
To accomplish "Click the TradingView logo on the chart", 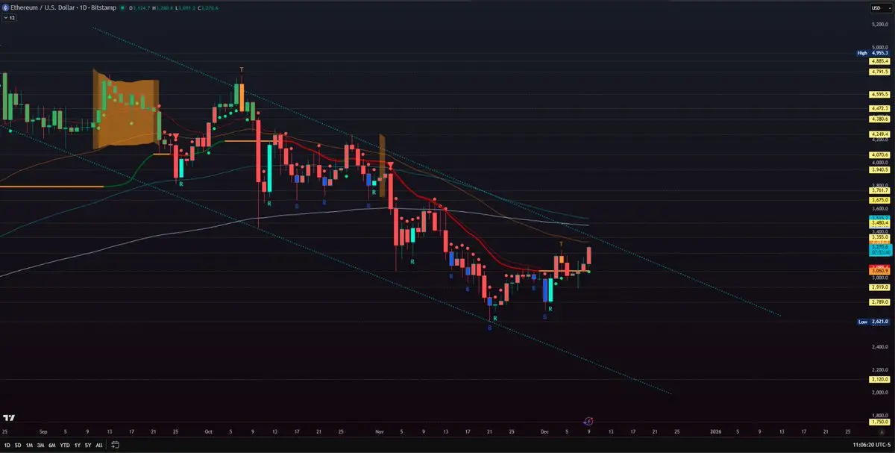I will tap(10, 418).
